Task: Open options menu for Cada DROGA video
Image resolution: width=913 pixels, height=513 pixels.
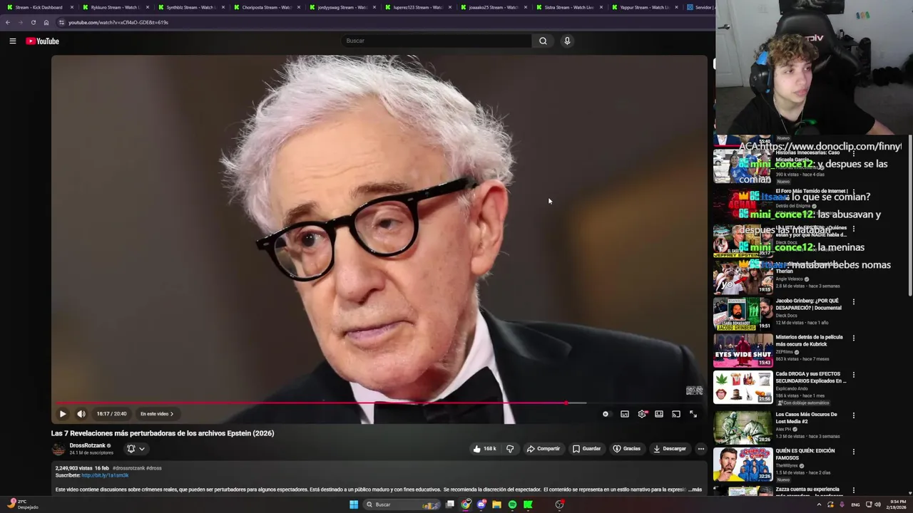Action: [853, 375]
